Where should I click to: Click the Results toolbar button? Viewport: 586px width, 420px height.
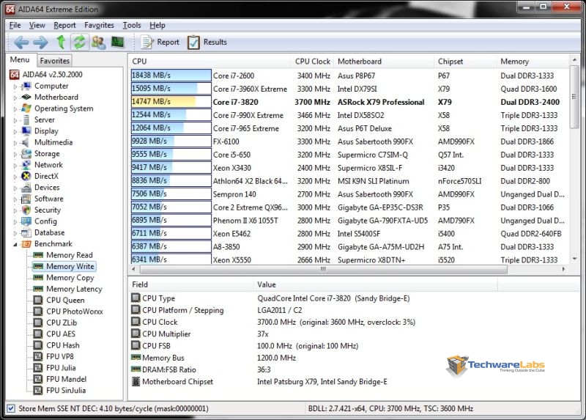(207, 43)
